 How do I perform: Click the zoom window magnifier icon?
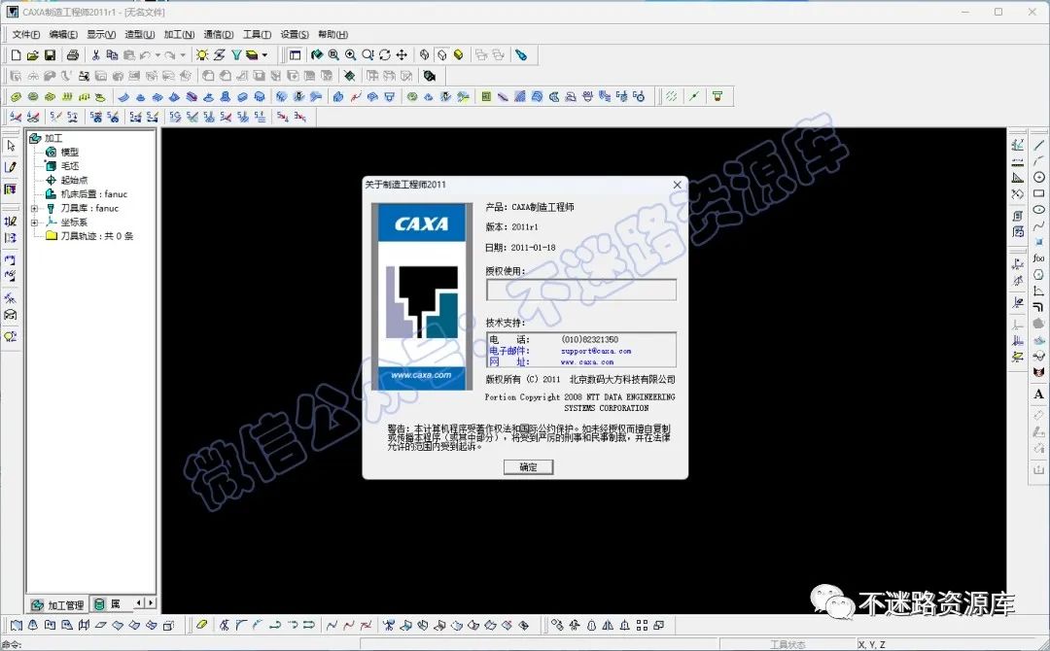point(333,54)
